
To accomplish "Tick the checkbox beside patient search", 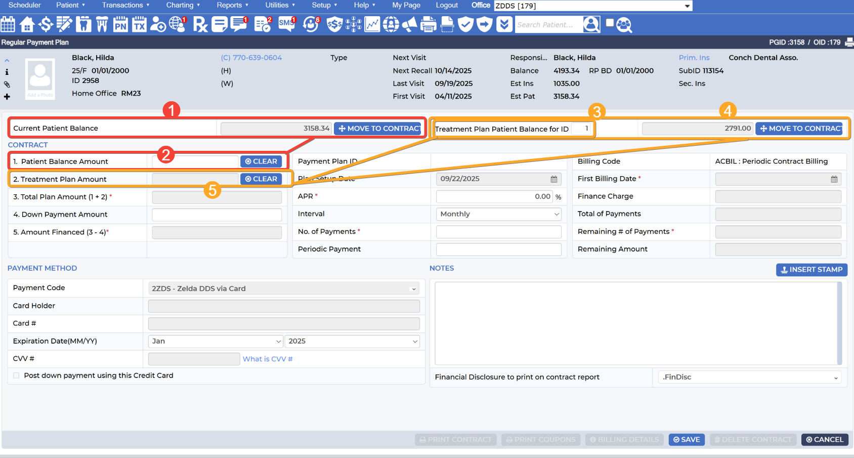I will pyautogui.click(x=610, y=23).
